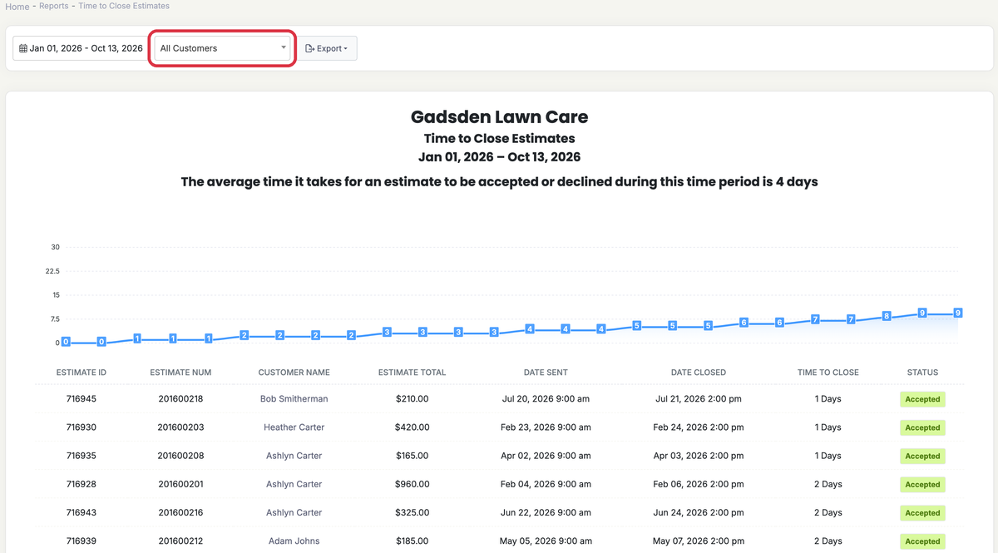Screen dimensions: 998x553
Task: Sort by Estimate ID column header
Action: 82,373
